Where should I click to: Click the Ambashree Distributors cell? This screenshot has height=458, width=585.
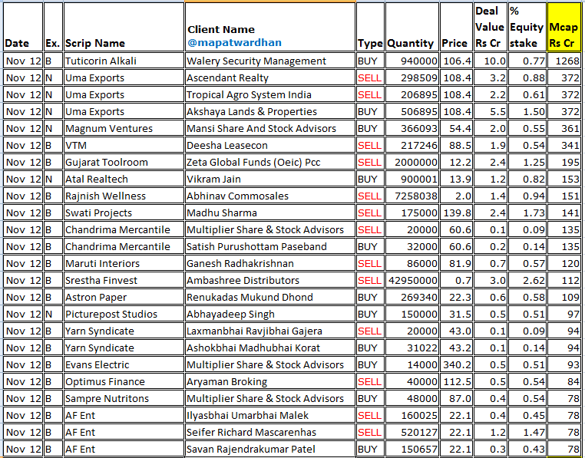[x=270, y=280]
